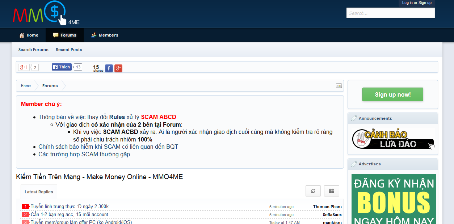Share via the blue Facebook share icon

point(109,68)
